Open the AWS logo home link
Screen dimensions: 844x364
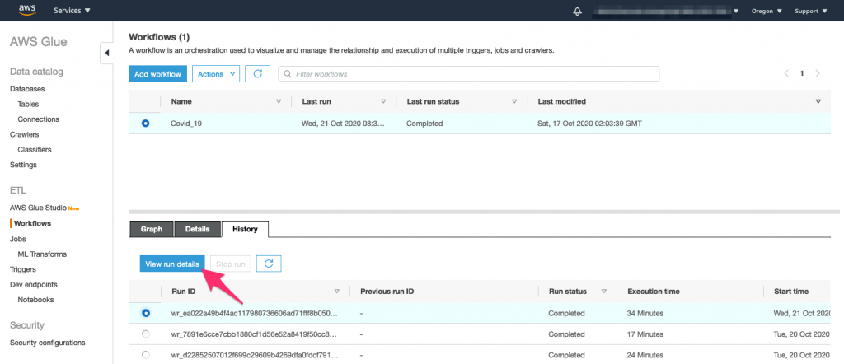pos(27,10)
